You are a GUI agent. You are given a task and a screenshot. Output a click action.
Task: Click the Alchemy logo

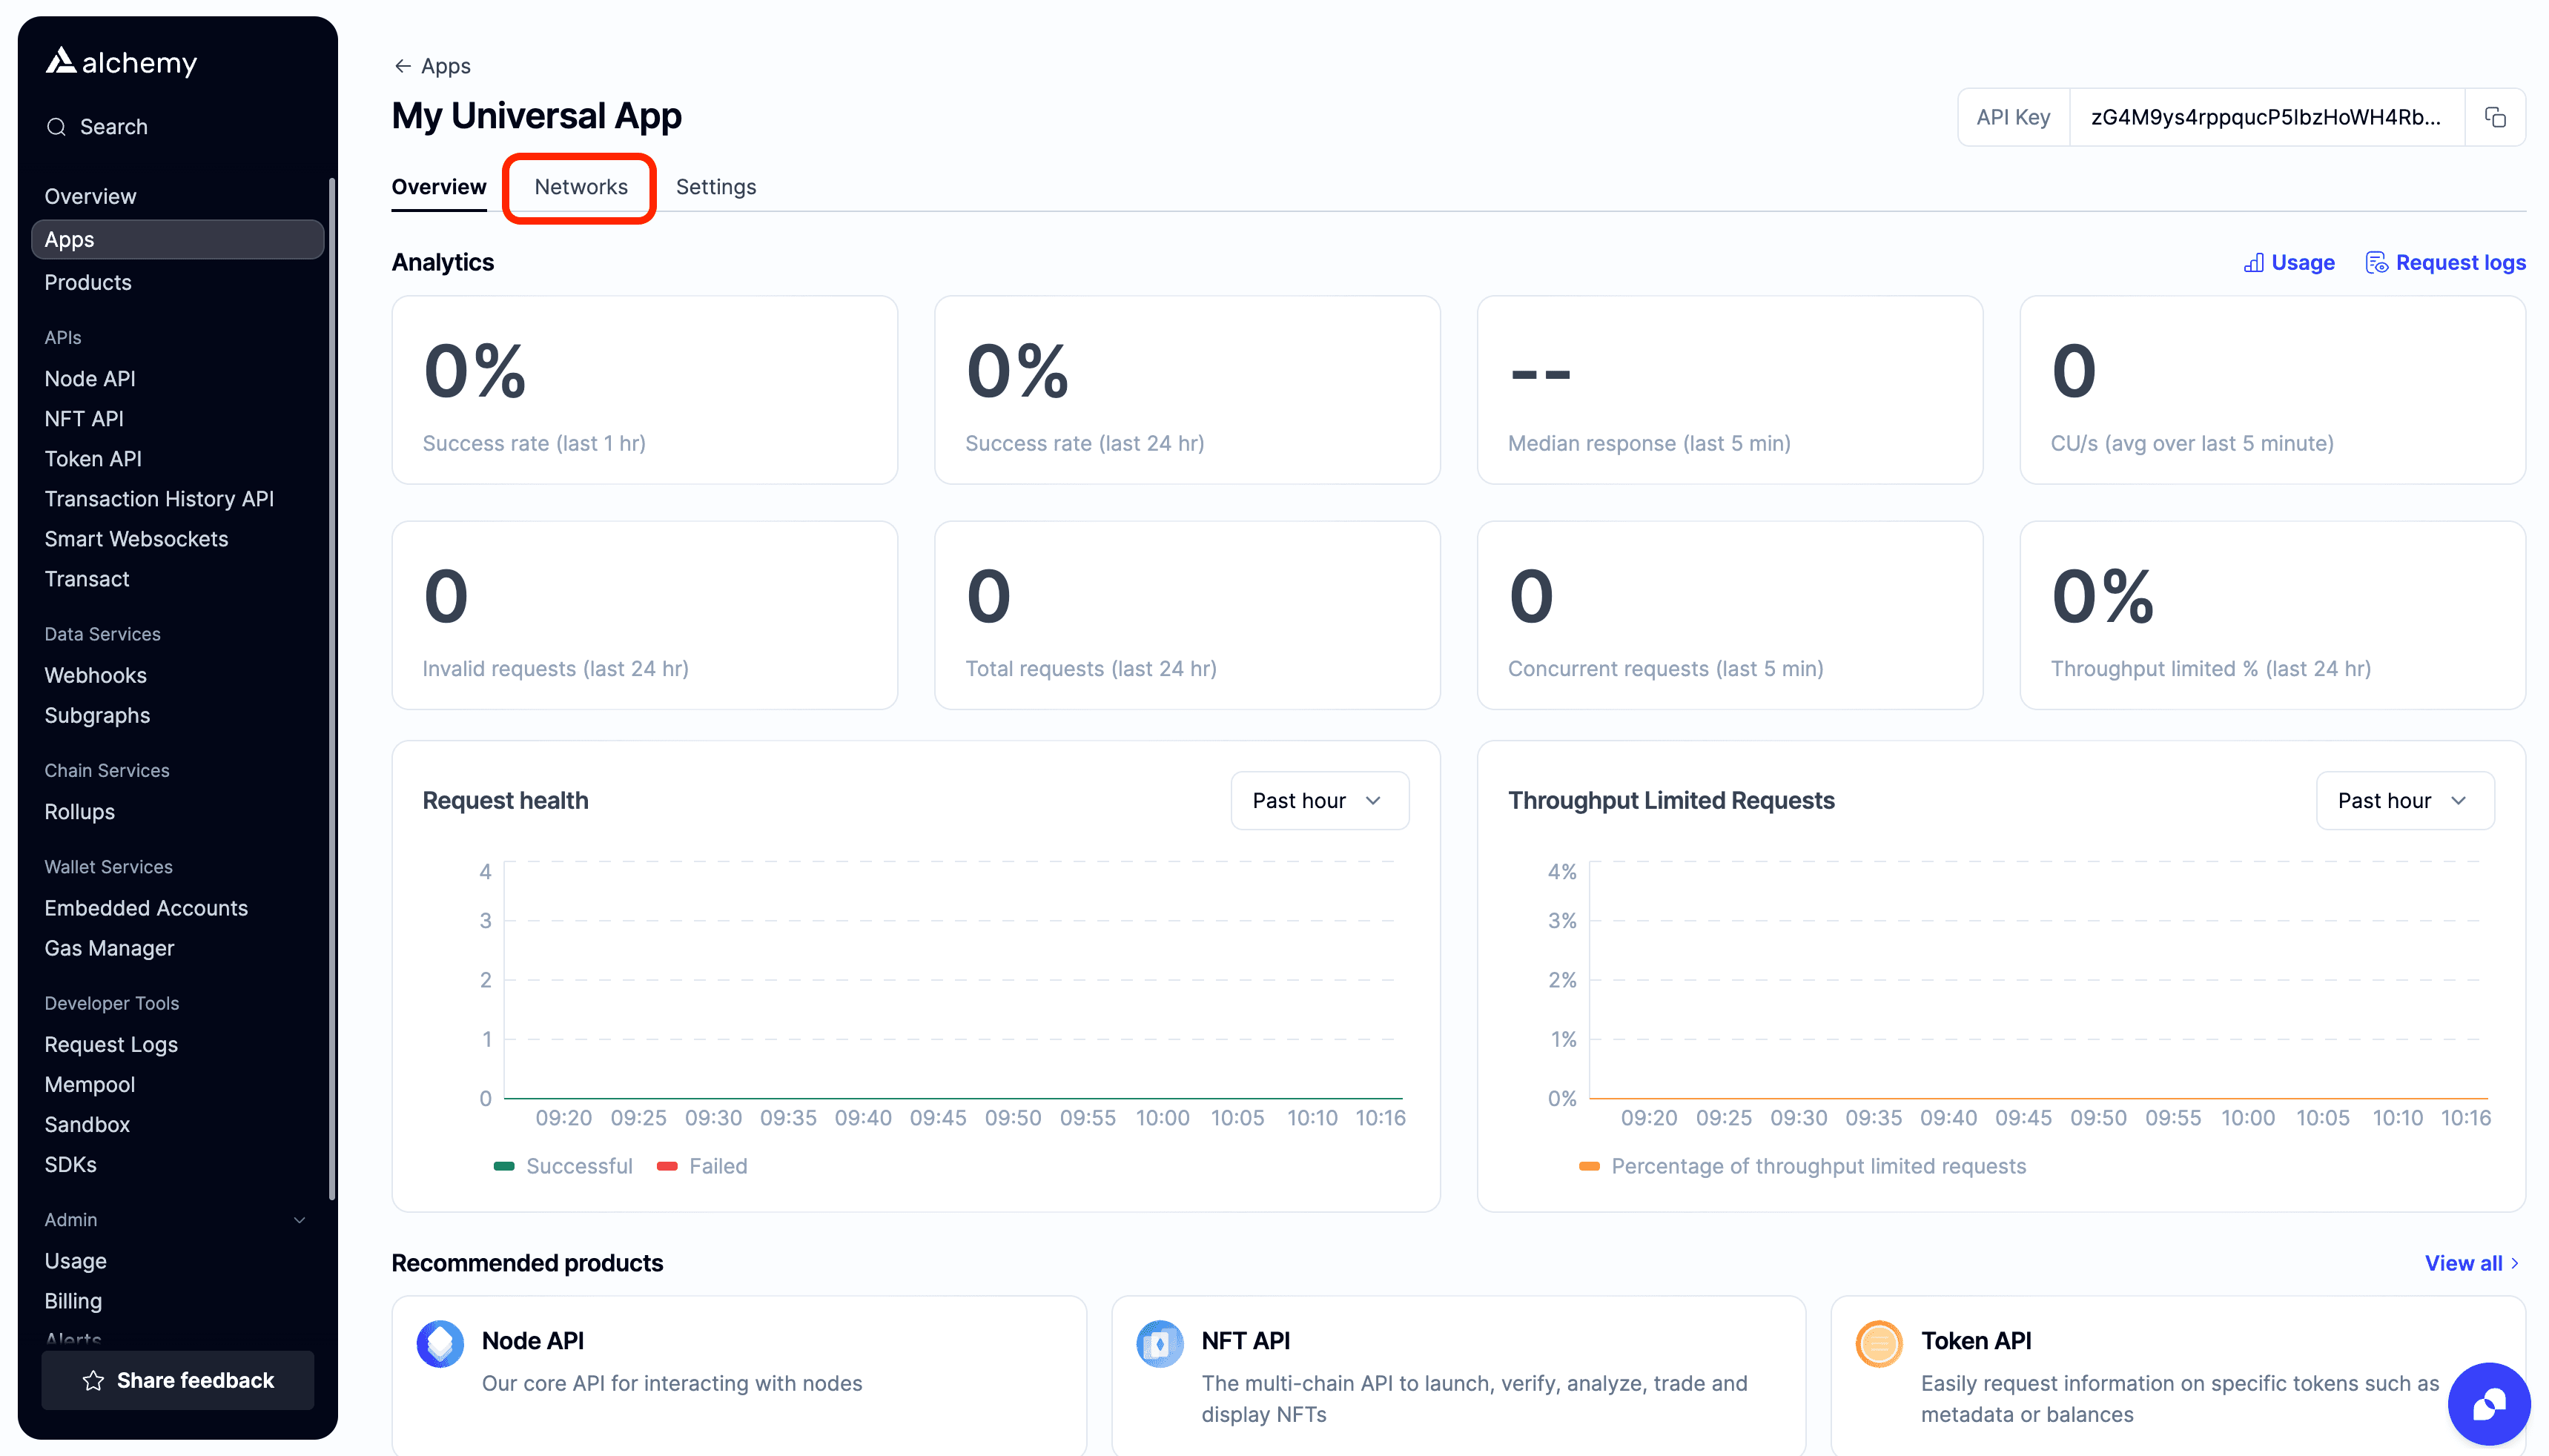[121, 62]
